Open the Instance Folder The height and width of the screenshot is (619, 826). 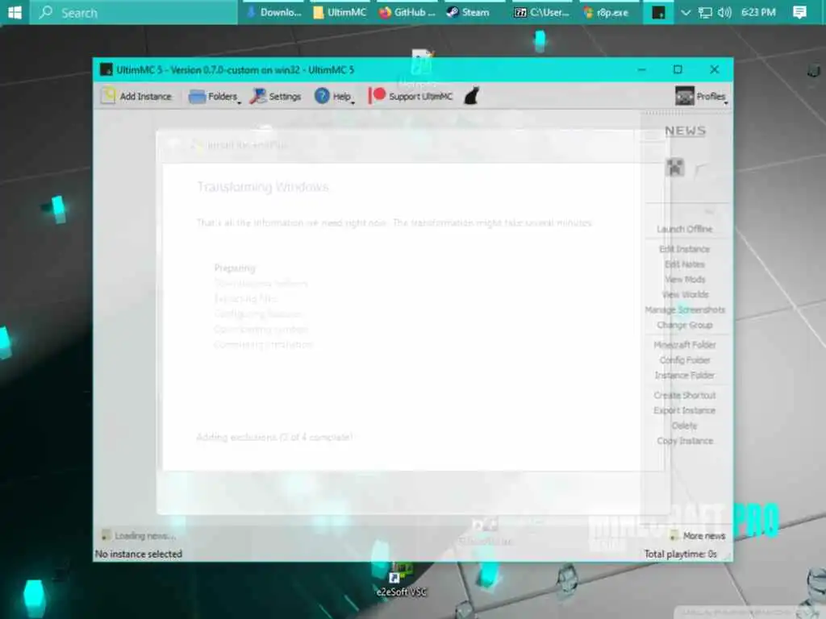click(x=684, y=376)
